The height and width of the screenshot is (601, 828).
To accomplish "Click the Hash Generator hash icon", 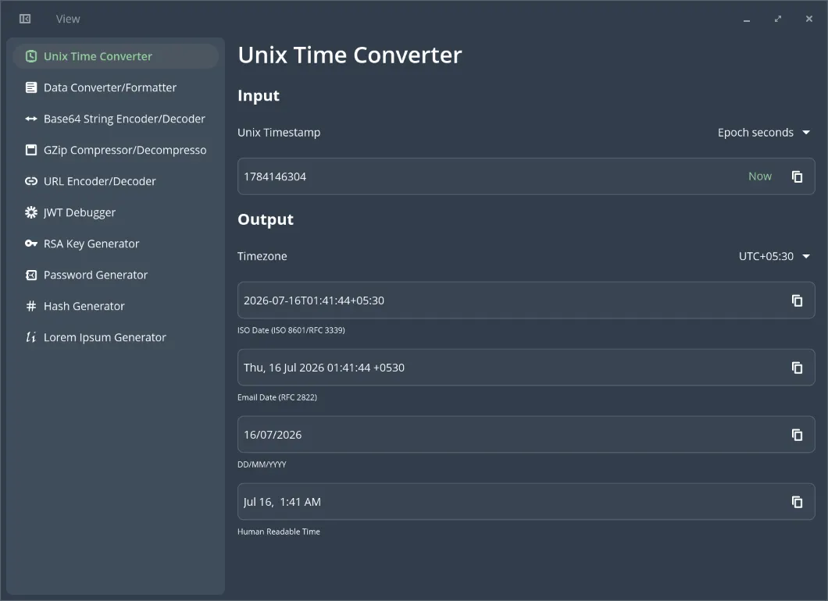I will (x=31, y=306).
